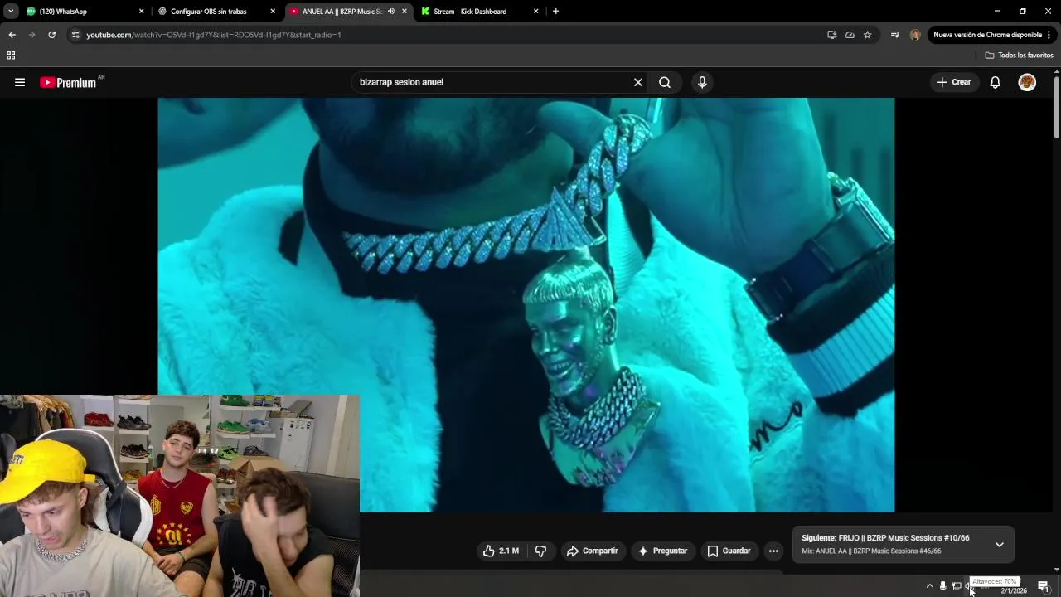Open the Todos los favoritos folder
Image resolution: width=1061 pixels, height=597 pixels.
1019,56
